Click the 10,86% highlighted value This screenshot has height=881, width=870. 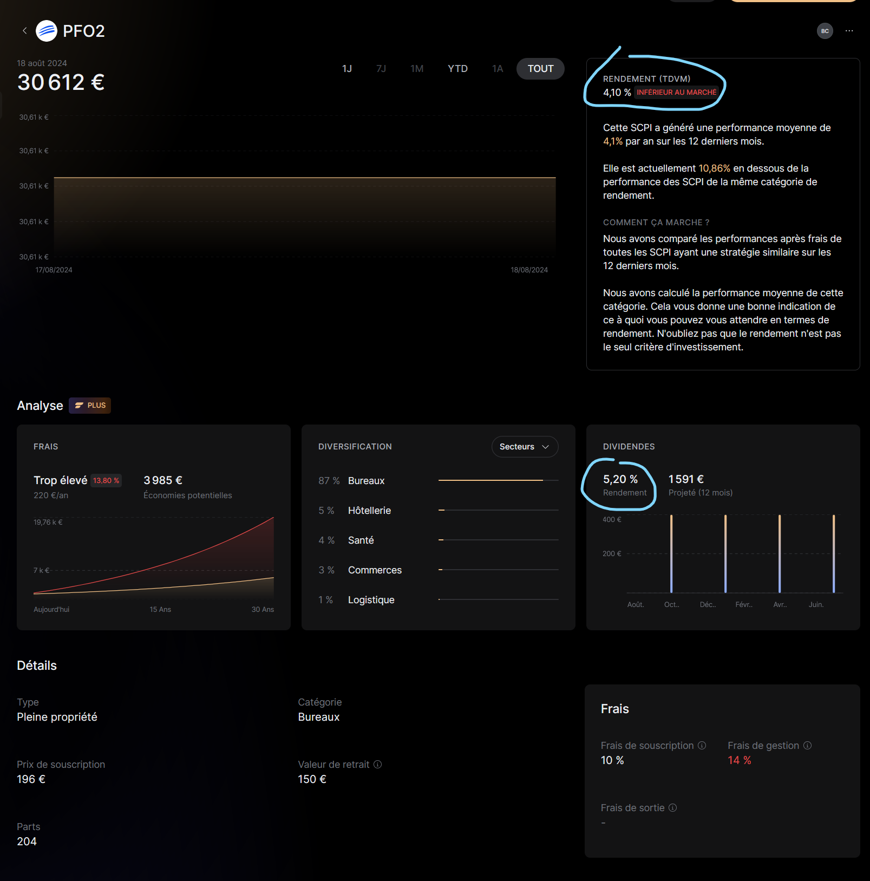[714, 168]
